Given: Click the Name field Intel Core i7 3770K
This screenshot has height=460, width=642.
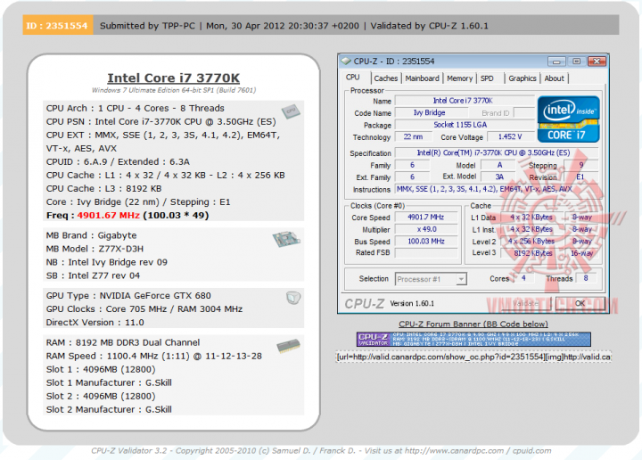Looking at the screenshot, I should click(465, 101).
